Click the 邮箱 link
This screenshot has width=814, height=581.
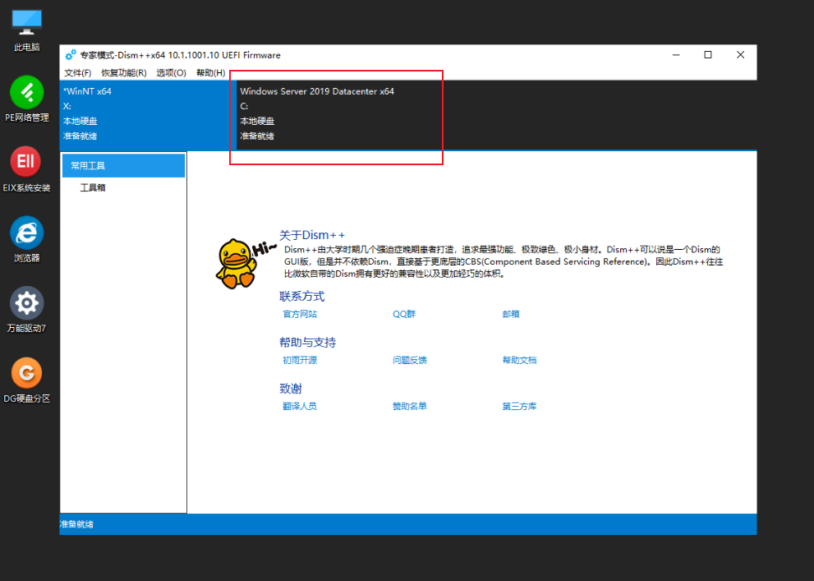pyautogui.click(x=511, y=314)
